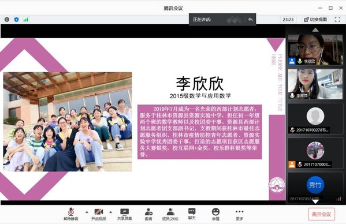Collapse the 正在讲话 speaker bar arrow
346x224 pixels.
[250, 20]
